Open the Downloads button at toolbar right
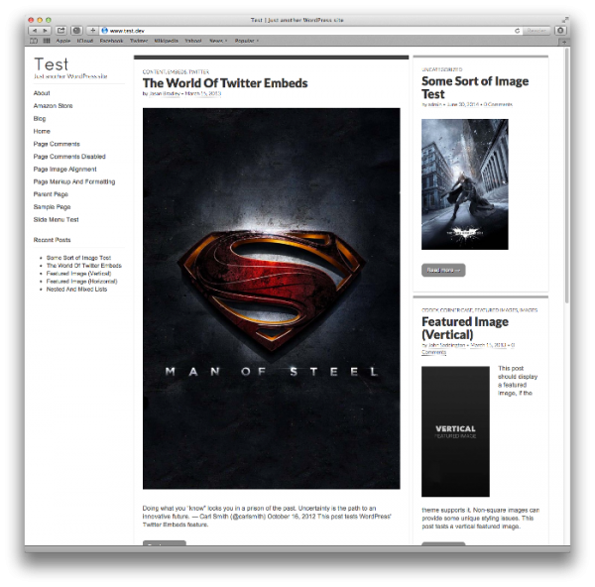 [x=560, y=31]
